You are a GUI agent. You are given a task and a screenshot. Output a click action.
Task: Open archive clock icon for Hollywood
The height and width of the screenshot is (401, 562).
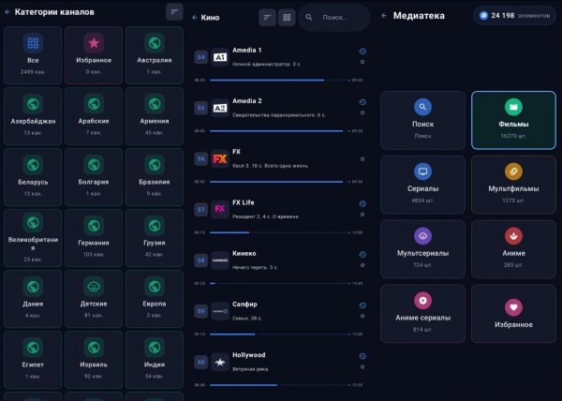(362, 356)
